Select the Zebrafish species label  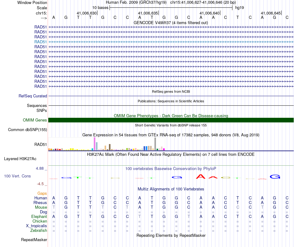[39, 230]
